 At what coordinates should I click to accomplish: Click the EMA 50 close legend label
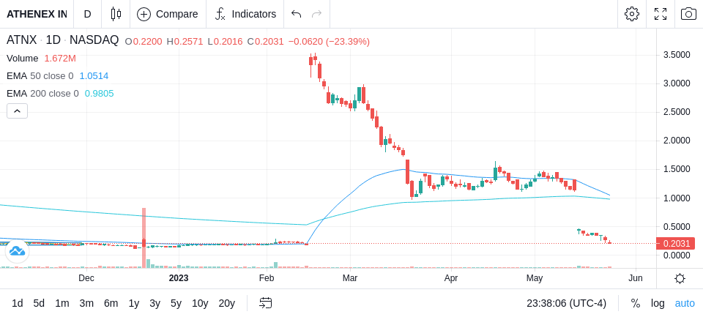[x=40, y=76]
